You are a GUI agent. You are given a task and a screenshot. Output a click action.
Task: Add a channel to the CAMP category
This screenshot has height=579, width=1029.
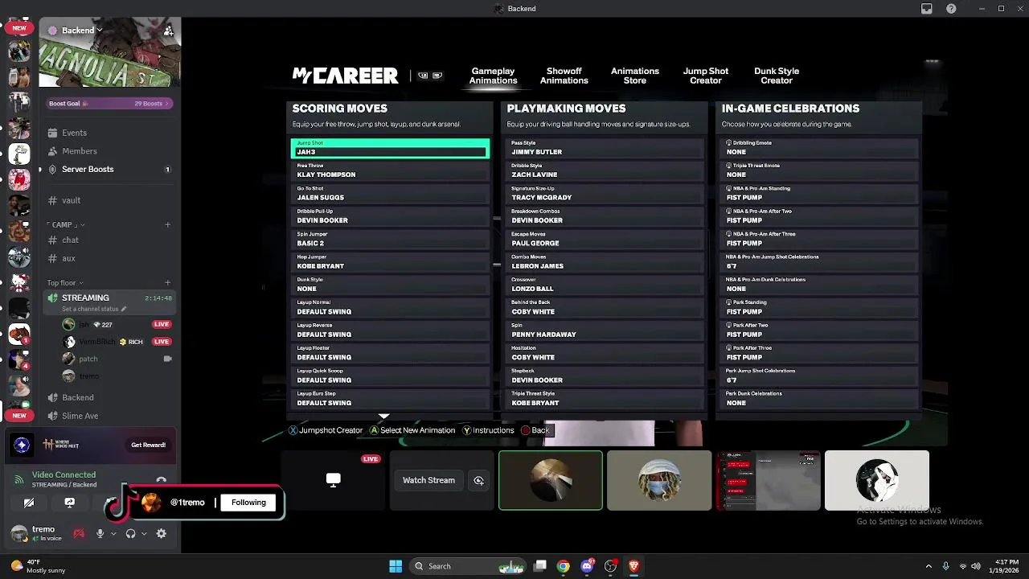167,224
